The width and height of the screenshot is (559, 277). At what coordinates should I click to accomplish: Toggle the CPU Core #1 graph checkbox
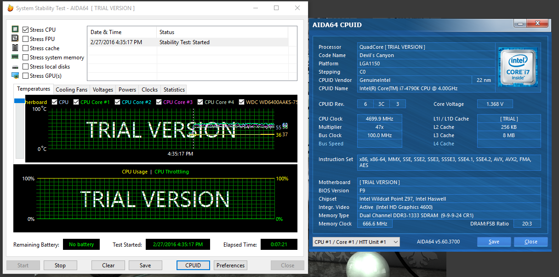coord(76,102)
